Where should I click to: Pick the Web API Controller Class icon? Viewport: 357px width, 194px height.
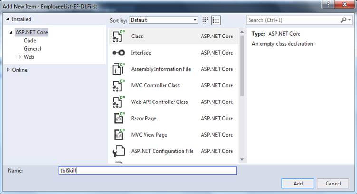pos(118,102)
